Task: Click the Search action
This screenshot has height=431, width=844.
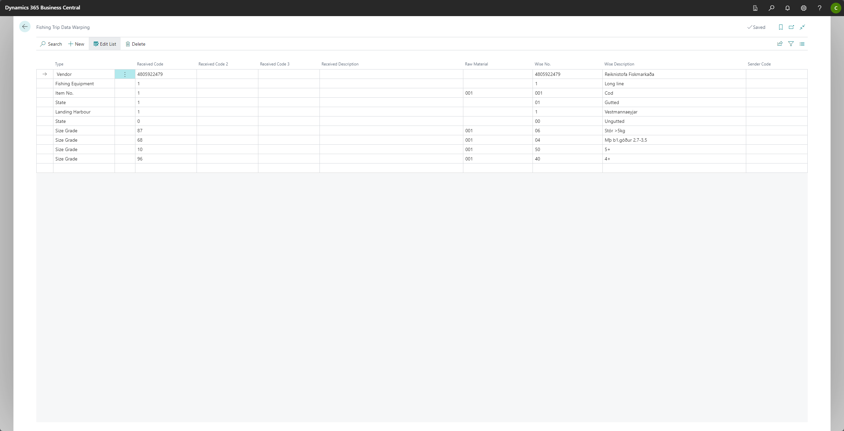Action: point(51,44)
